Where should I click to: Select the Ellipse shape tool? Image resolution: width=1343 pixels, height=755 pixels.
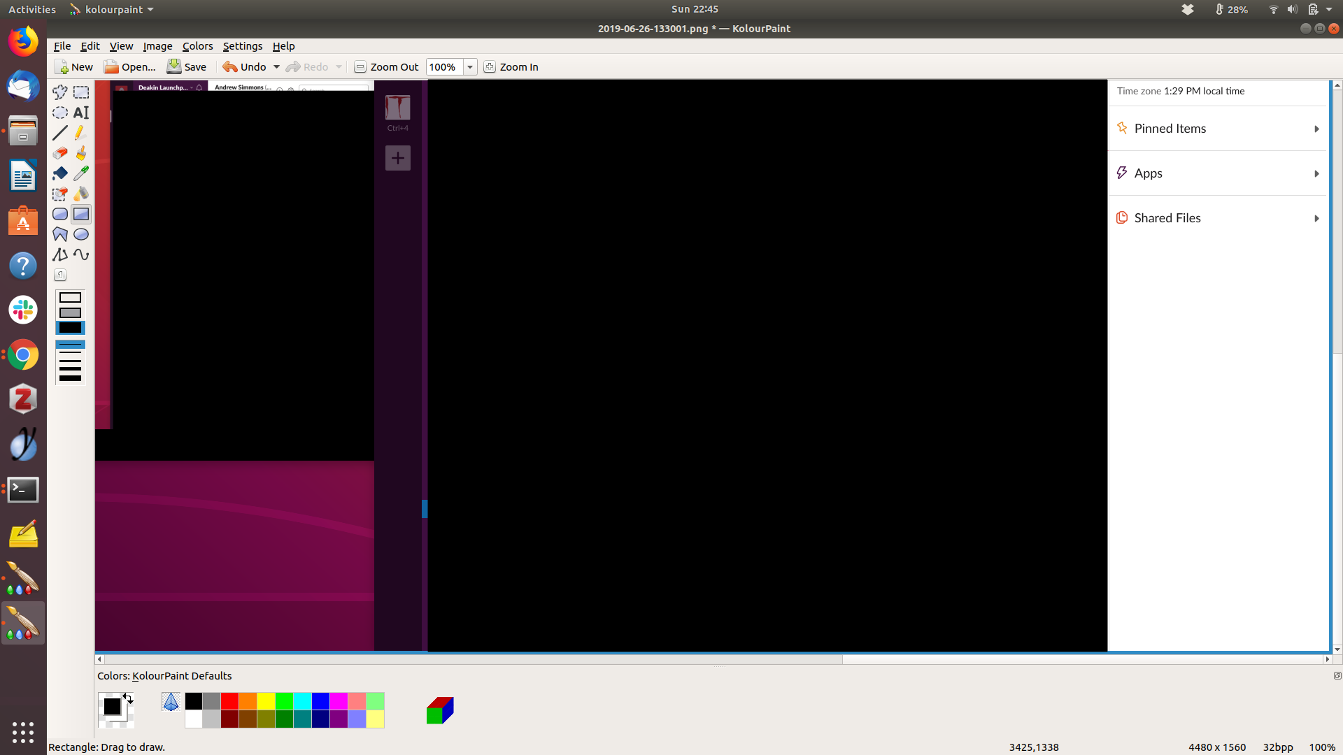tap(81, 234)
